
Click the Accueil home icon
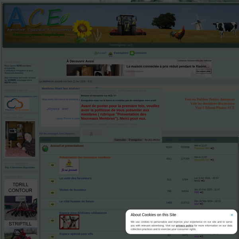(x=96, y=53)
